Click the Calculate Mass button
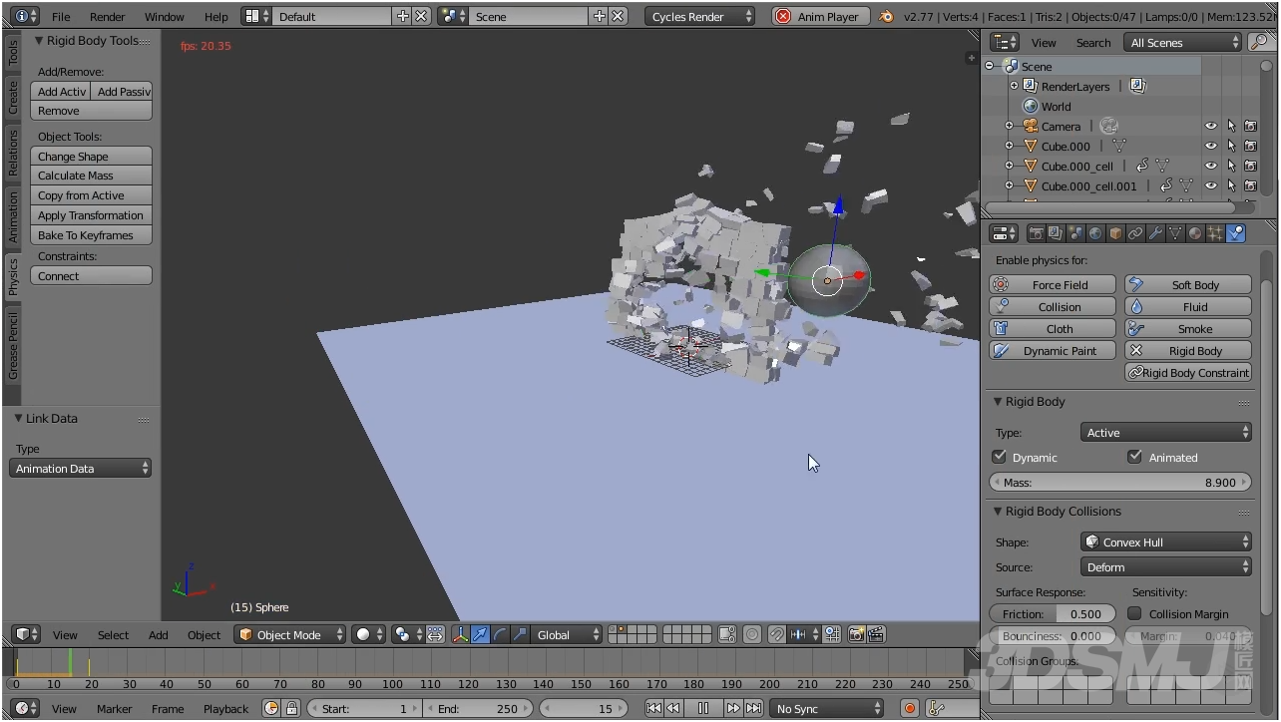 click(92, 176)
